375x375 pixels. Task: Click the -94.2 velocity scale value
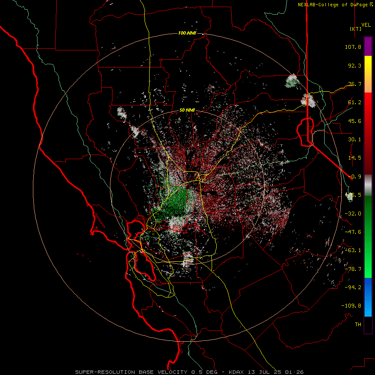tap(353, 287)
